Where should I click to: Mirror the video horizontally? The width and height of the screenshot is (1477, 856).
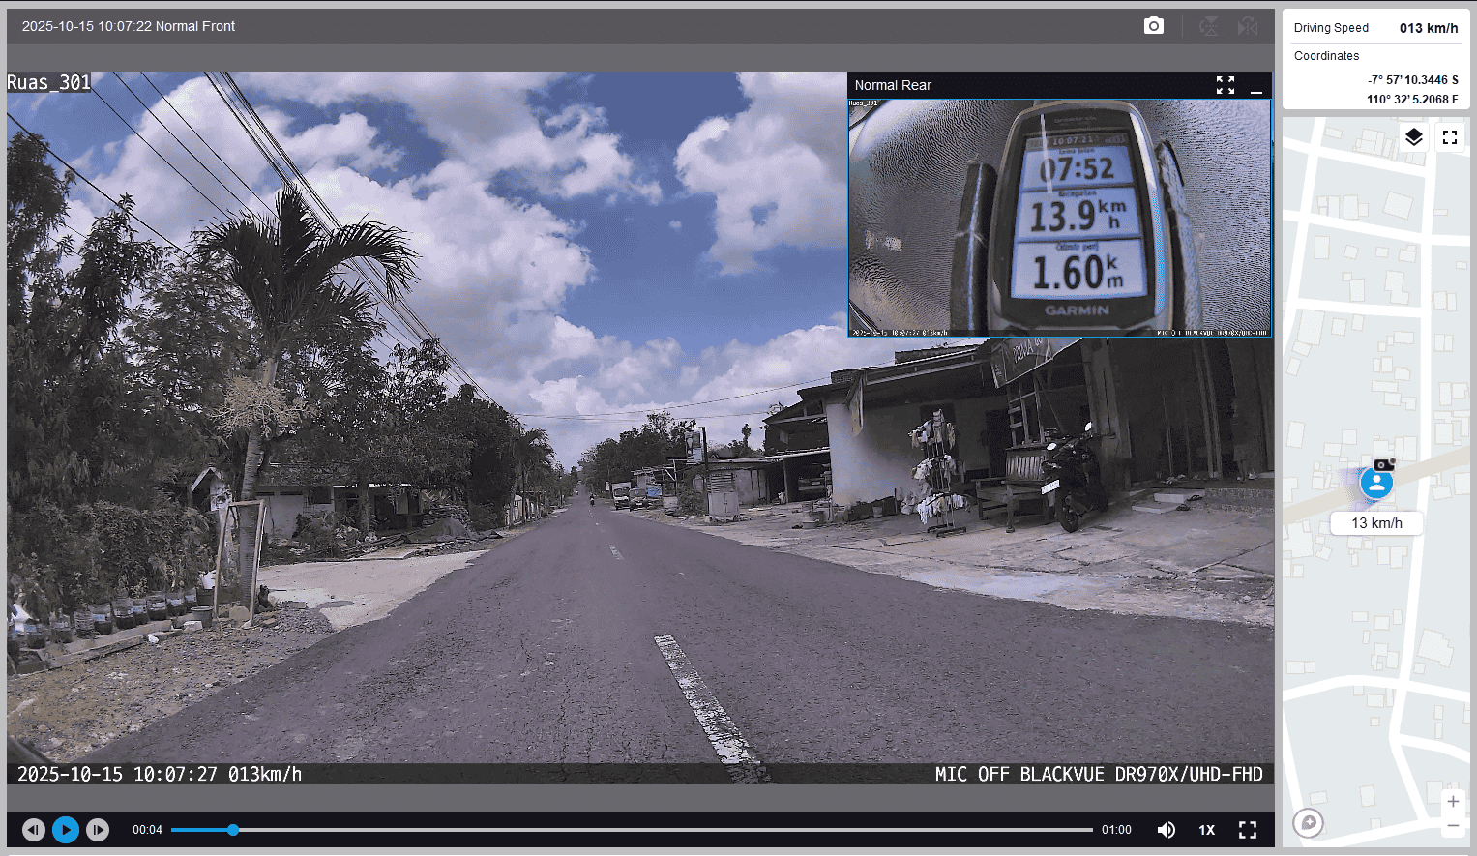pos(1248,26)
